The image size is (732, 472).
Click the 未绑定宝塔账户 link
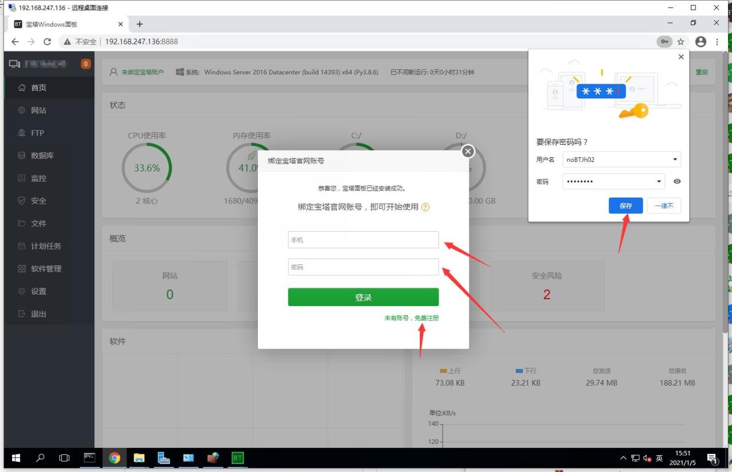[x=142, y=72]
